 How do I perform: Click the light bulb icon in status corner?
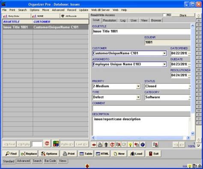point(190,166)
